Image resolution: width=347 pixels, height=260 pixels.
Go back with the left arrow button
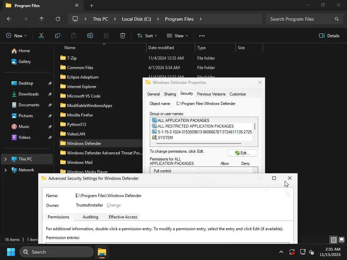(x=9, y=19)
